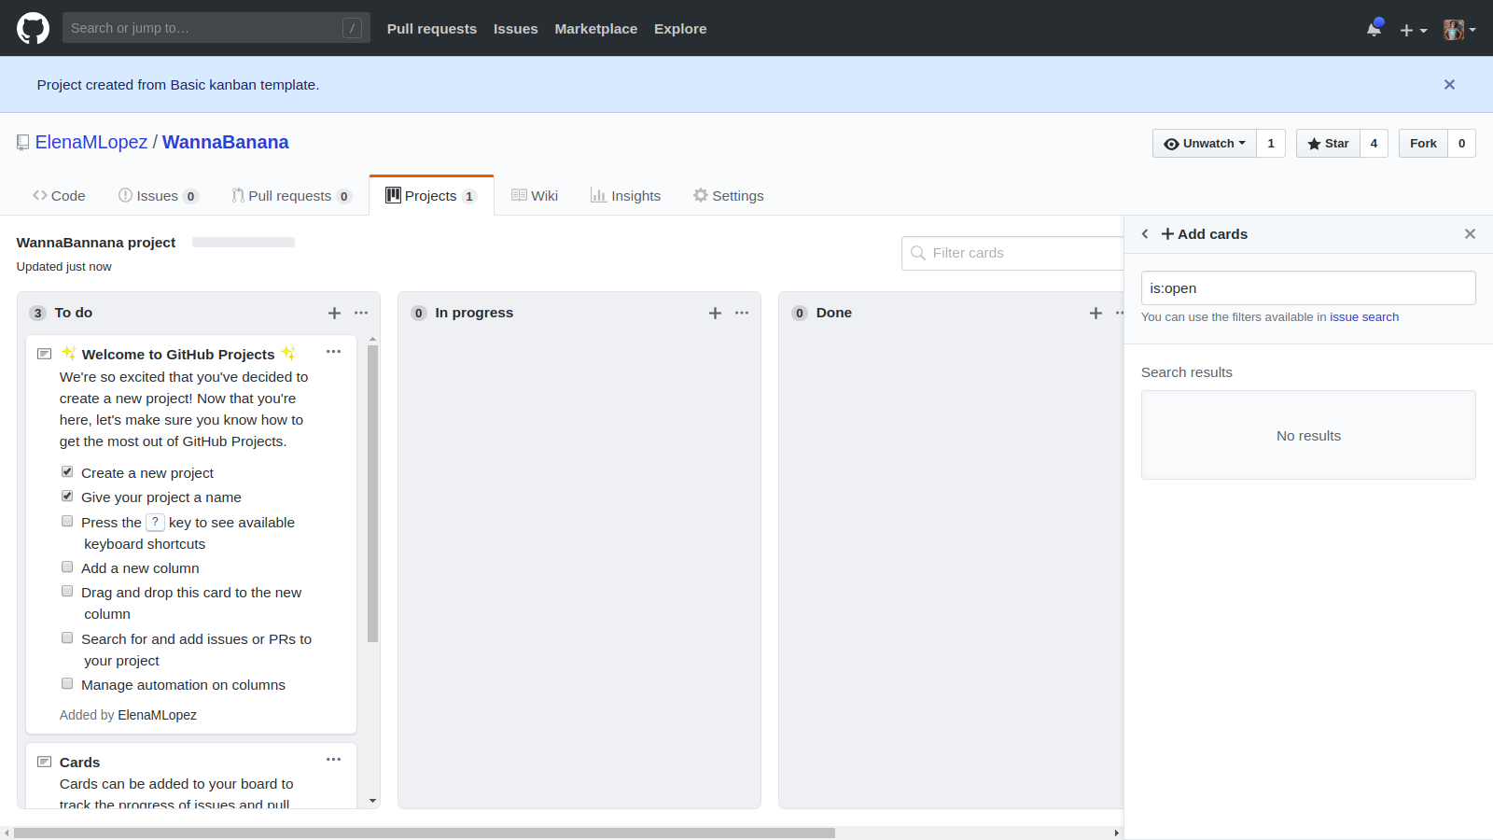Check Add a new column checkbox
The width and height of the screenshot is (1493, 840).
(67, 567)
